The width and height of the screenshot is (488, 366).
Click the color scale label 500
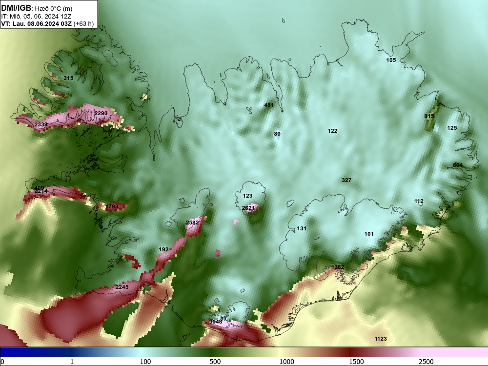[x=215, y=362]
